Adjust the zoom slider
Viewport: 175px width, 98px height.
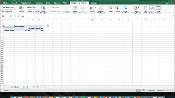click(x=156, y=90)
